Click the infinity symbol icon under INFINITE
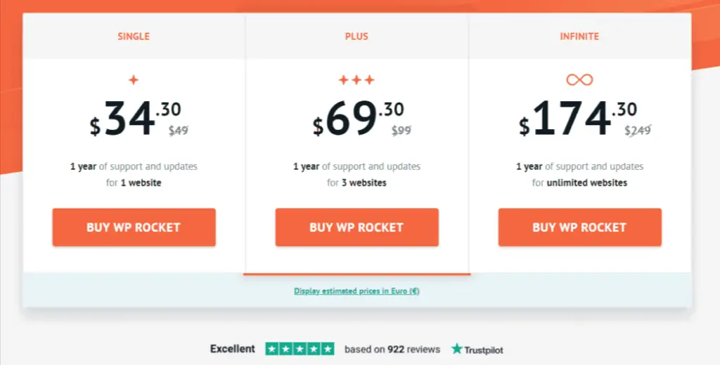The image size is (720, 365). [579, 80]
